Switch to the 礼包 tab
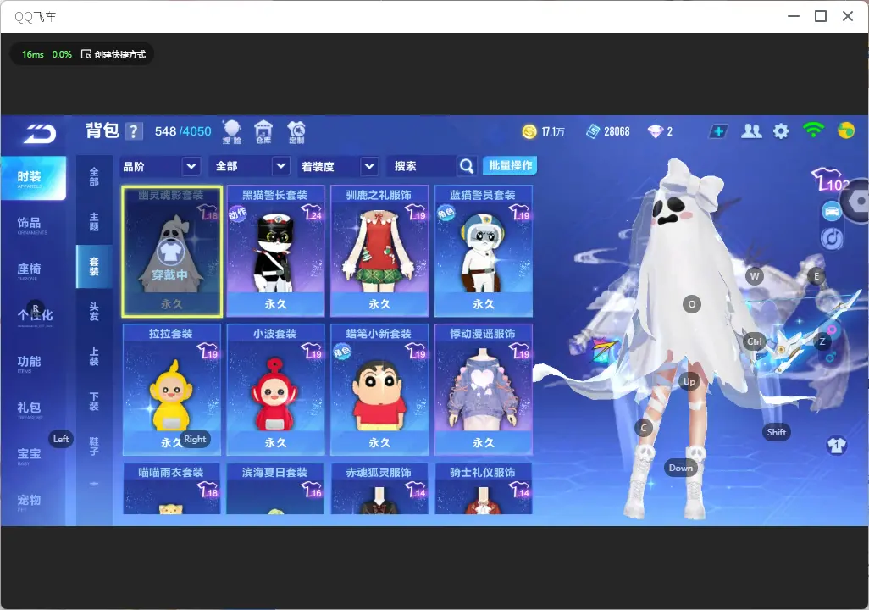Viewport: 869px width, 610px height. [29, 408]
